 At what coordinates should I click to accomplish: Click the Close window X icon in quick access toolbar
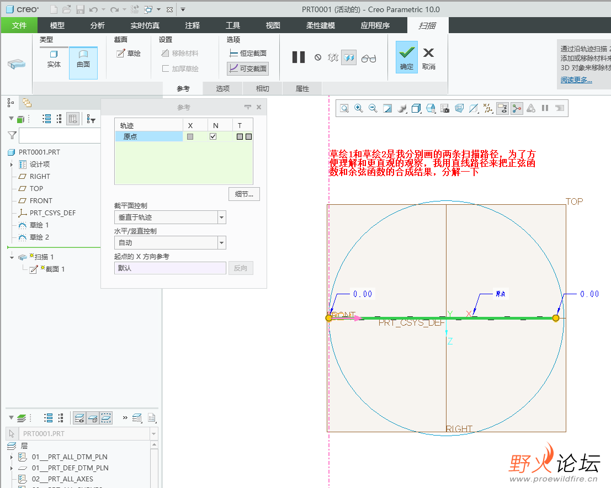pos(169,9)
